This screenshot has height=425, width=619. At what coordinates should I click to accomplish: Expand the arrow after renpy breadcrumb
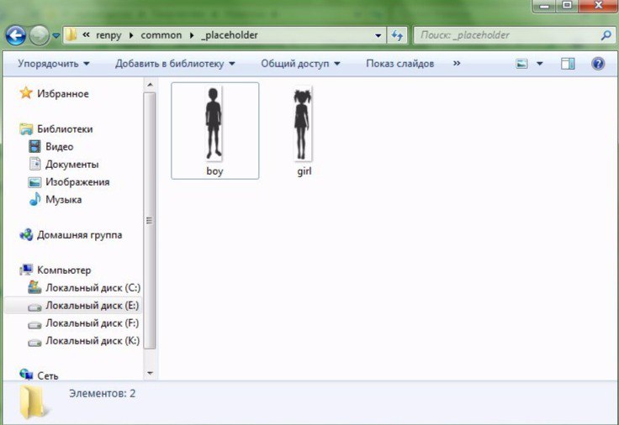pos(131,35)
